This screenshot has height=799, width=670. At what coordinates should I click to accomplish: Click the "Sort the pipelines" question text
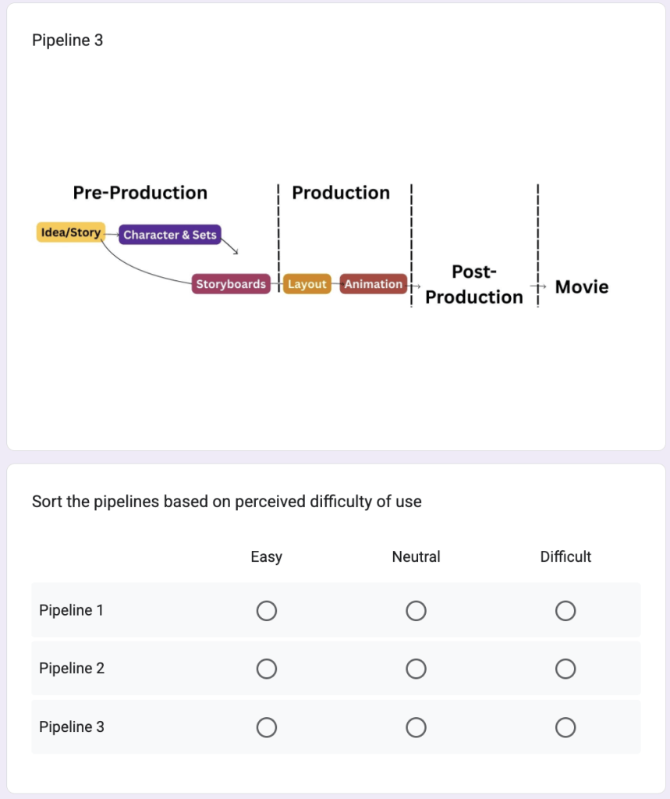(227, 502)
